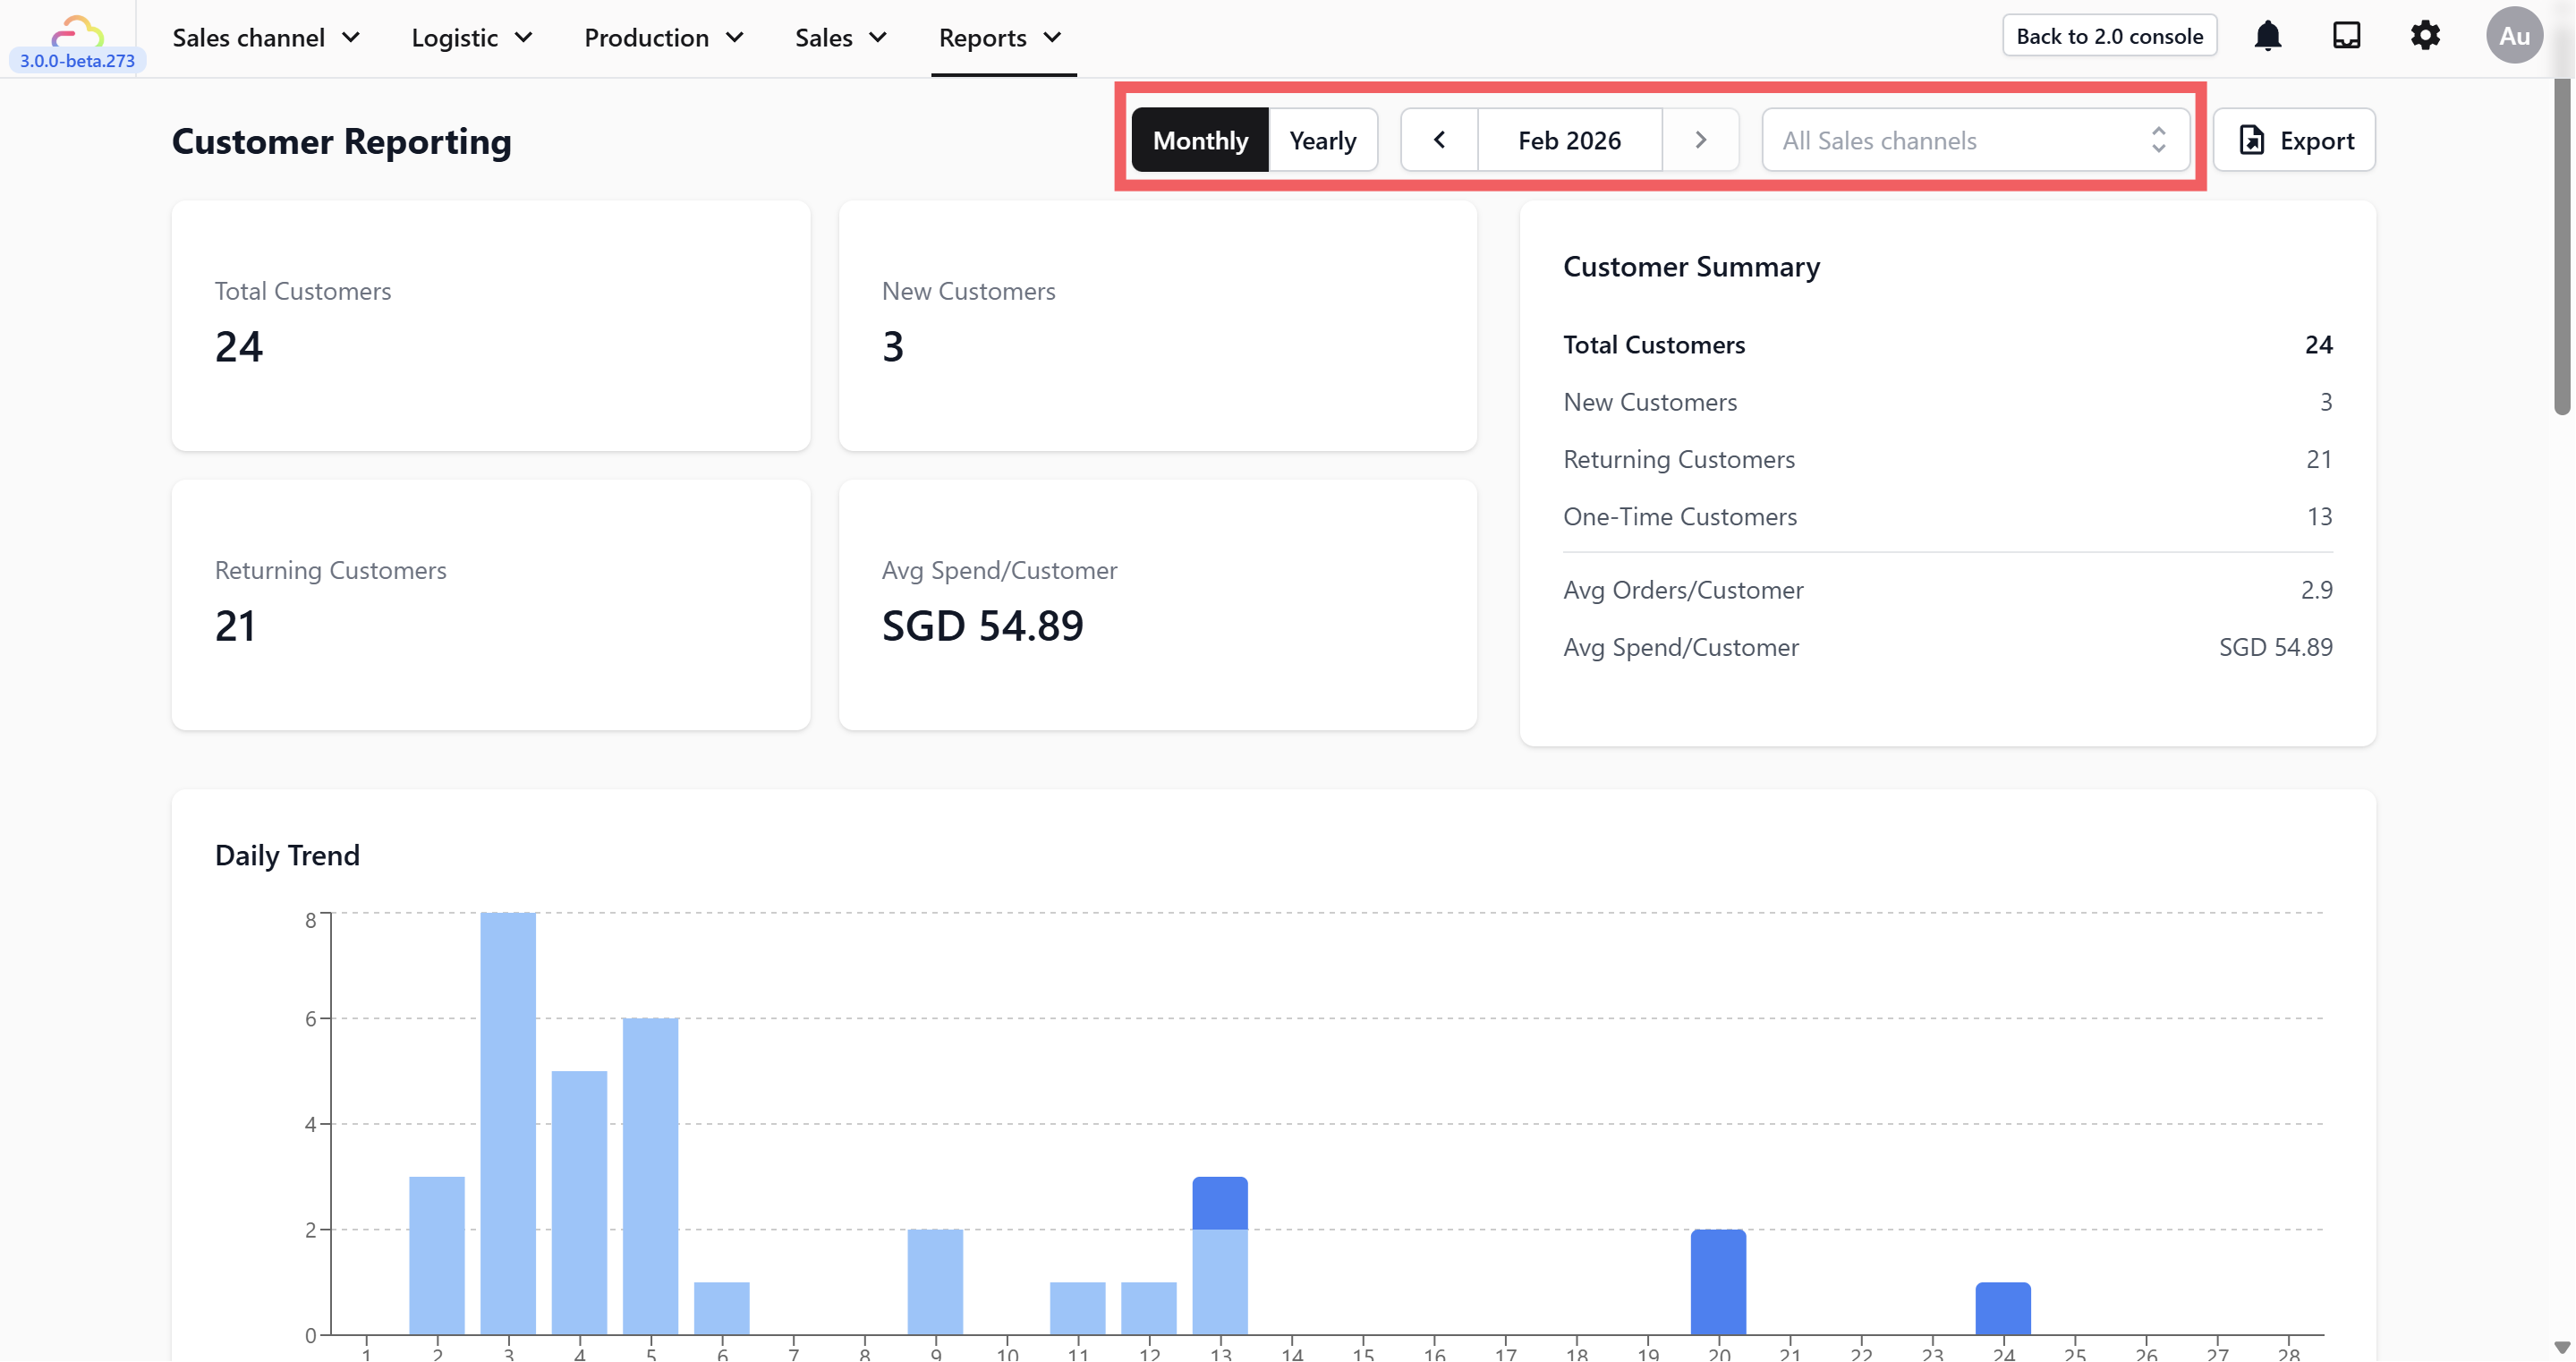
Task: Click the tallest bar for day 3
Action: click(x=508, y=1120)
